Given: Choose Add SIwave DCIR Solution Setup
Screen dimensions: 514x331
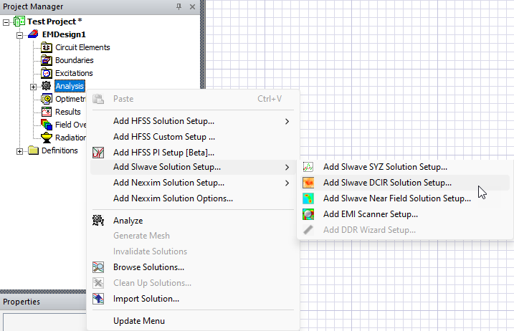Looking at the screenshot, I should point(405,183).
